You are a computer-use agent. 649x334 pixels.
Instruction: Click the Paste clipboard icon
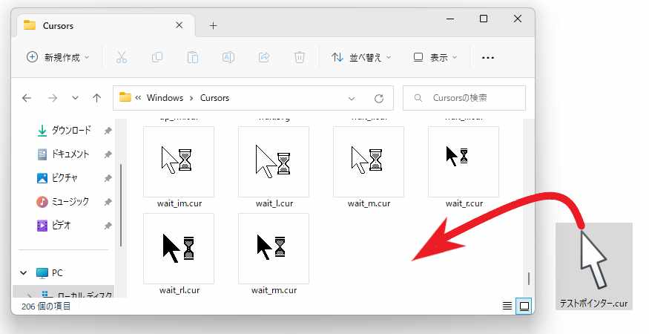tap(192, 57)
